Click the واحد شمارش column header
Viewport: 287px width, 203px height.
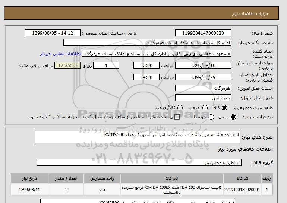coord(102,179)
